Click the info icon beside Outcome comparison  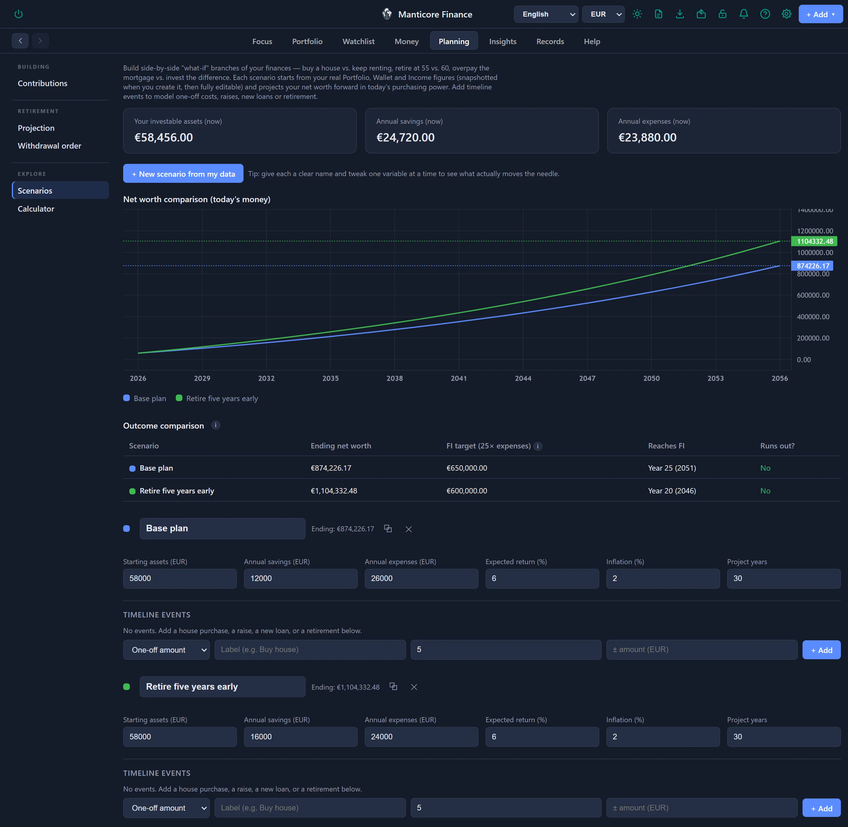(216, 425)
